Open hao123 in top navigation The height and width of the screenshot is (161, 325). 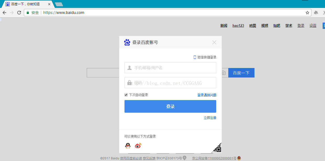pos(238,25)
